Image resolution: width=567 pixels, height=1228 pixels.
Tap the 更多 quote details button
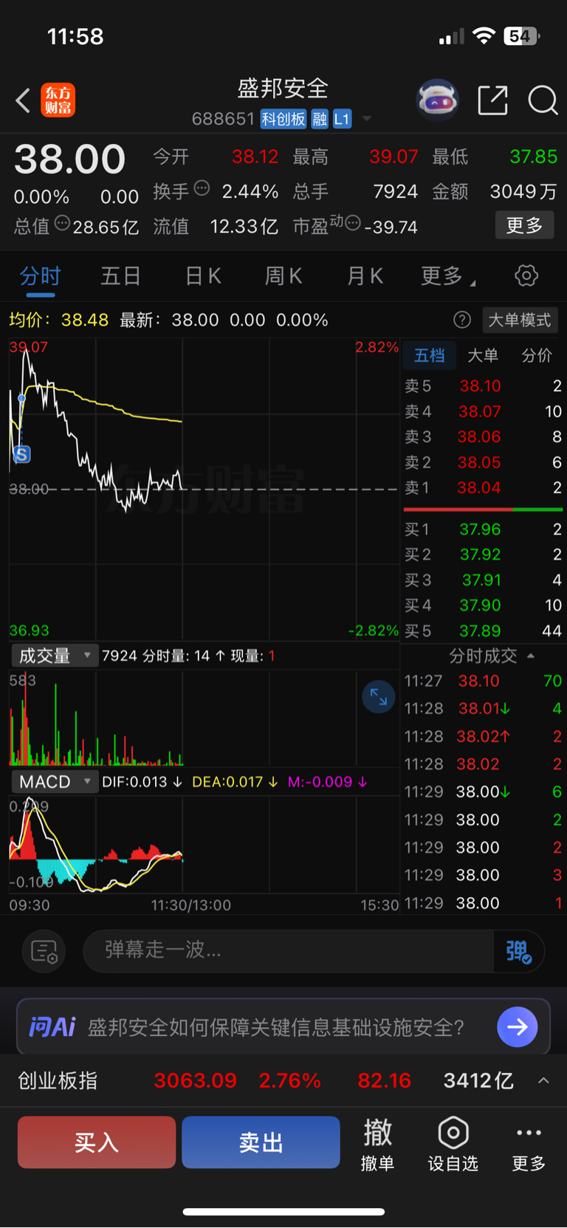click(x=524, y=225)
